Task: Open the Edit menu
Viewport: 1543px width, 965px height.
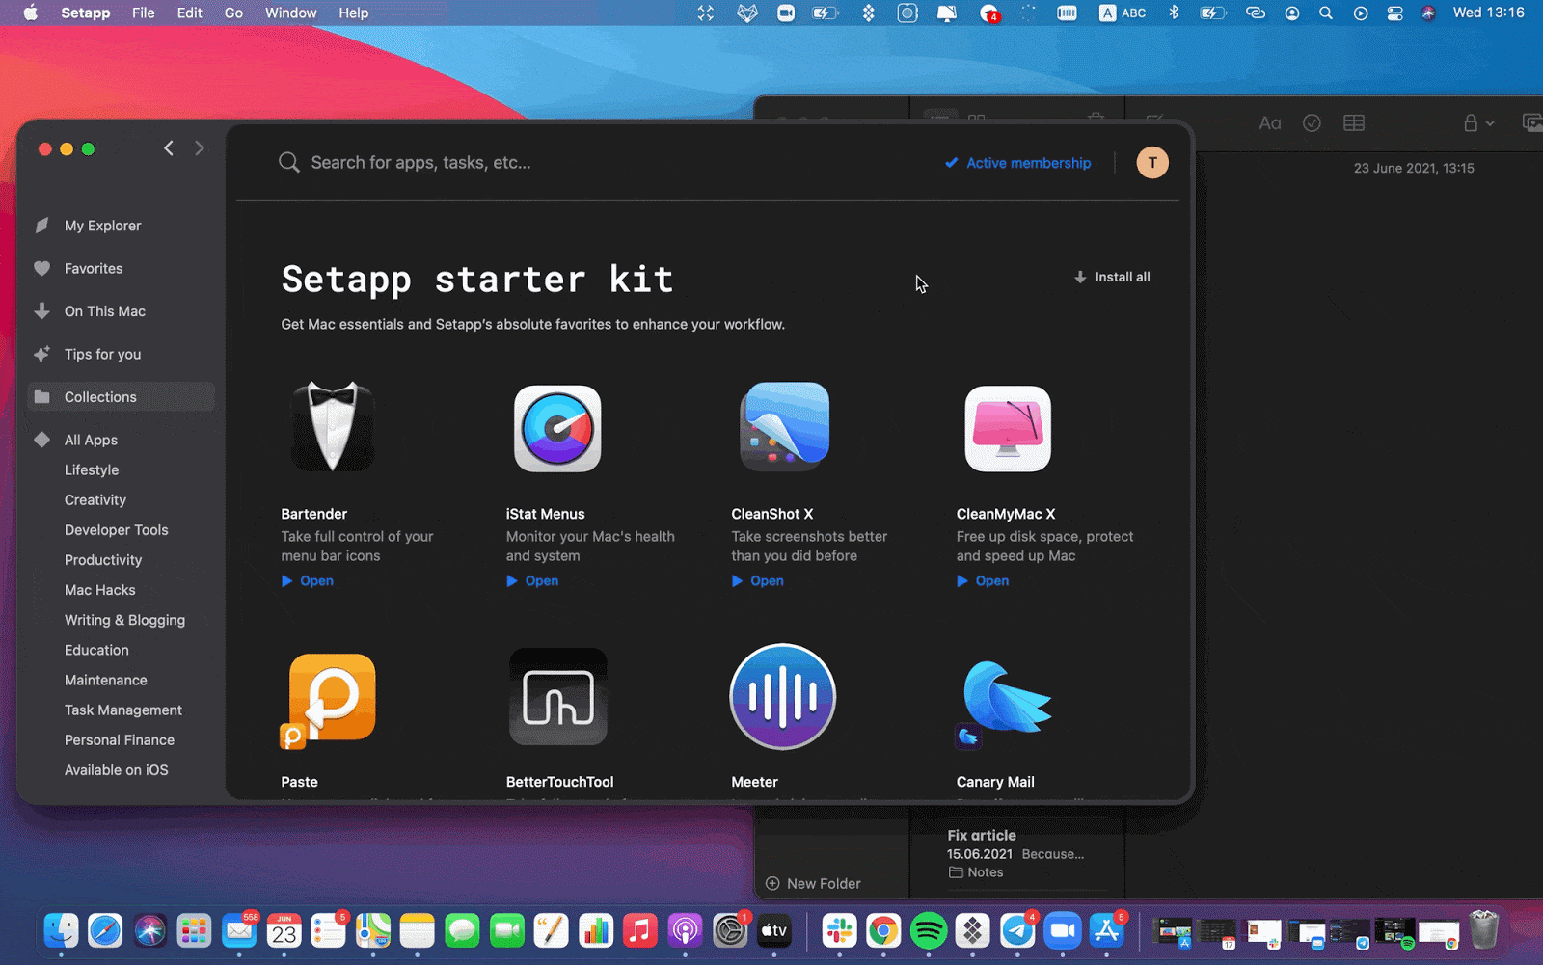Action: [189, 13]
